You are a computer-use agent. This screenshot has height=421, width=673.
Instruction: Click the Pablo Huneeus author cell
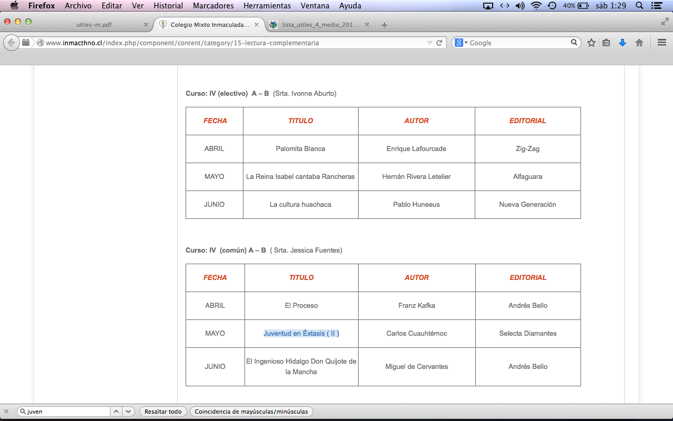point(416,205)
